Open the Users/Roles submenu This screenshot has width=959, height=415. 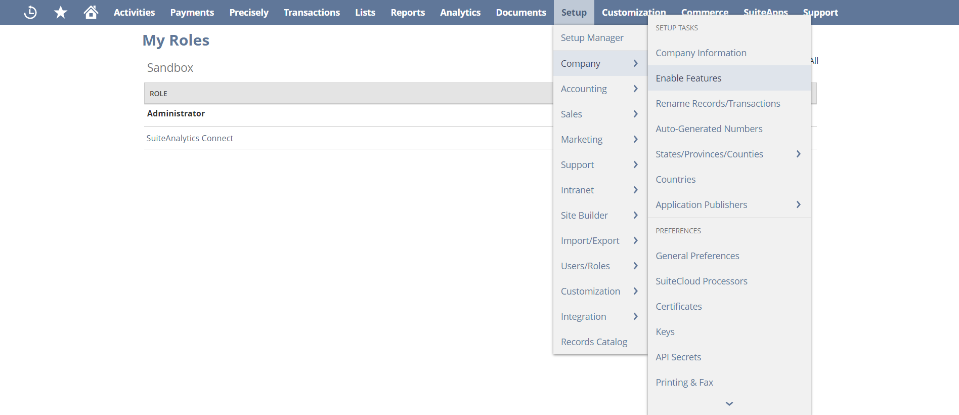tap(585, 266)
